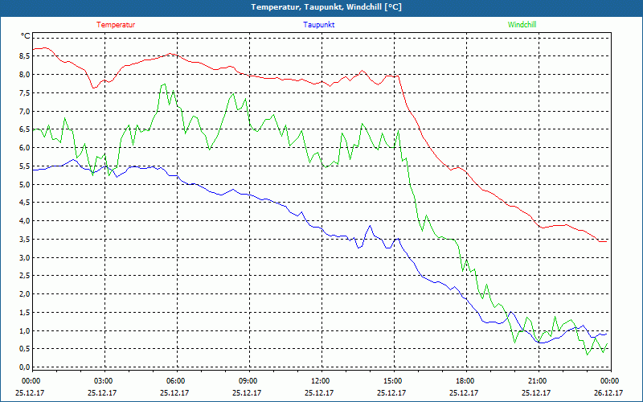The height and width of the screenshot is (402, 643).
Task: Click the 26.12.17 date label
Action: point(608,392)
